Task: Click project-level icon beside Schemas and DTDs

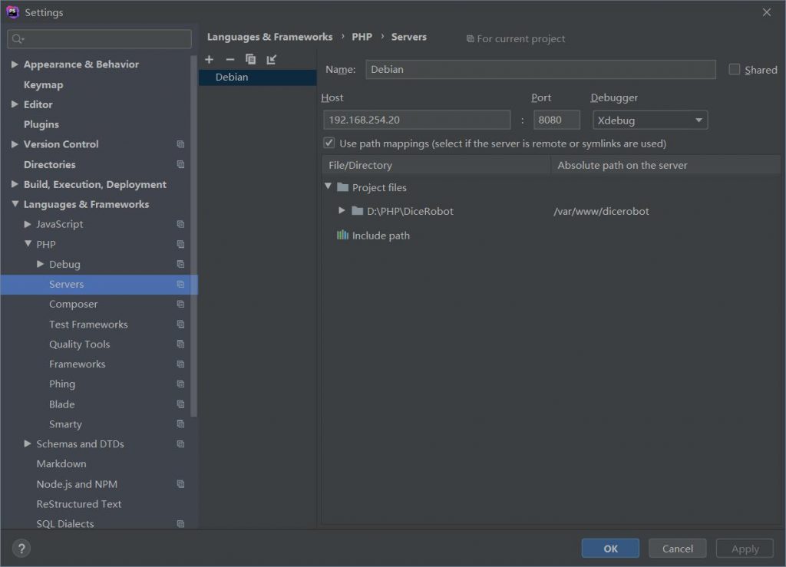Action: [181, 444]
